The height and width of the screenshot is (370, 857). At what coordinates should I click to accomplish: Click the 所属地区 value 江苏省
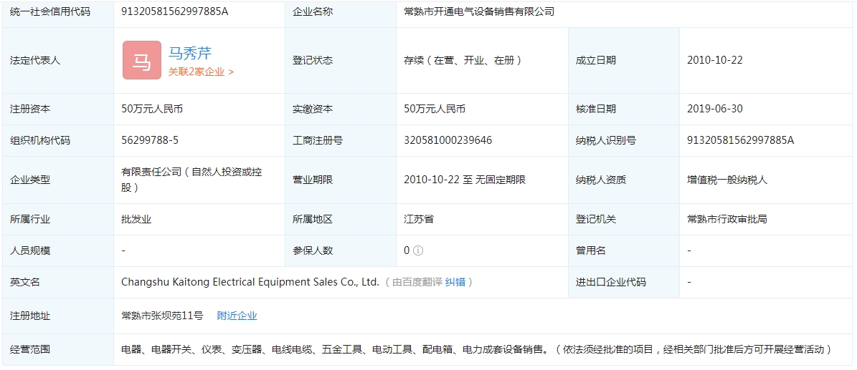coord(419,219)
